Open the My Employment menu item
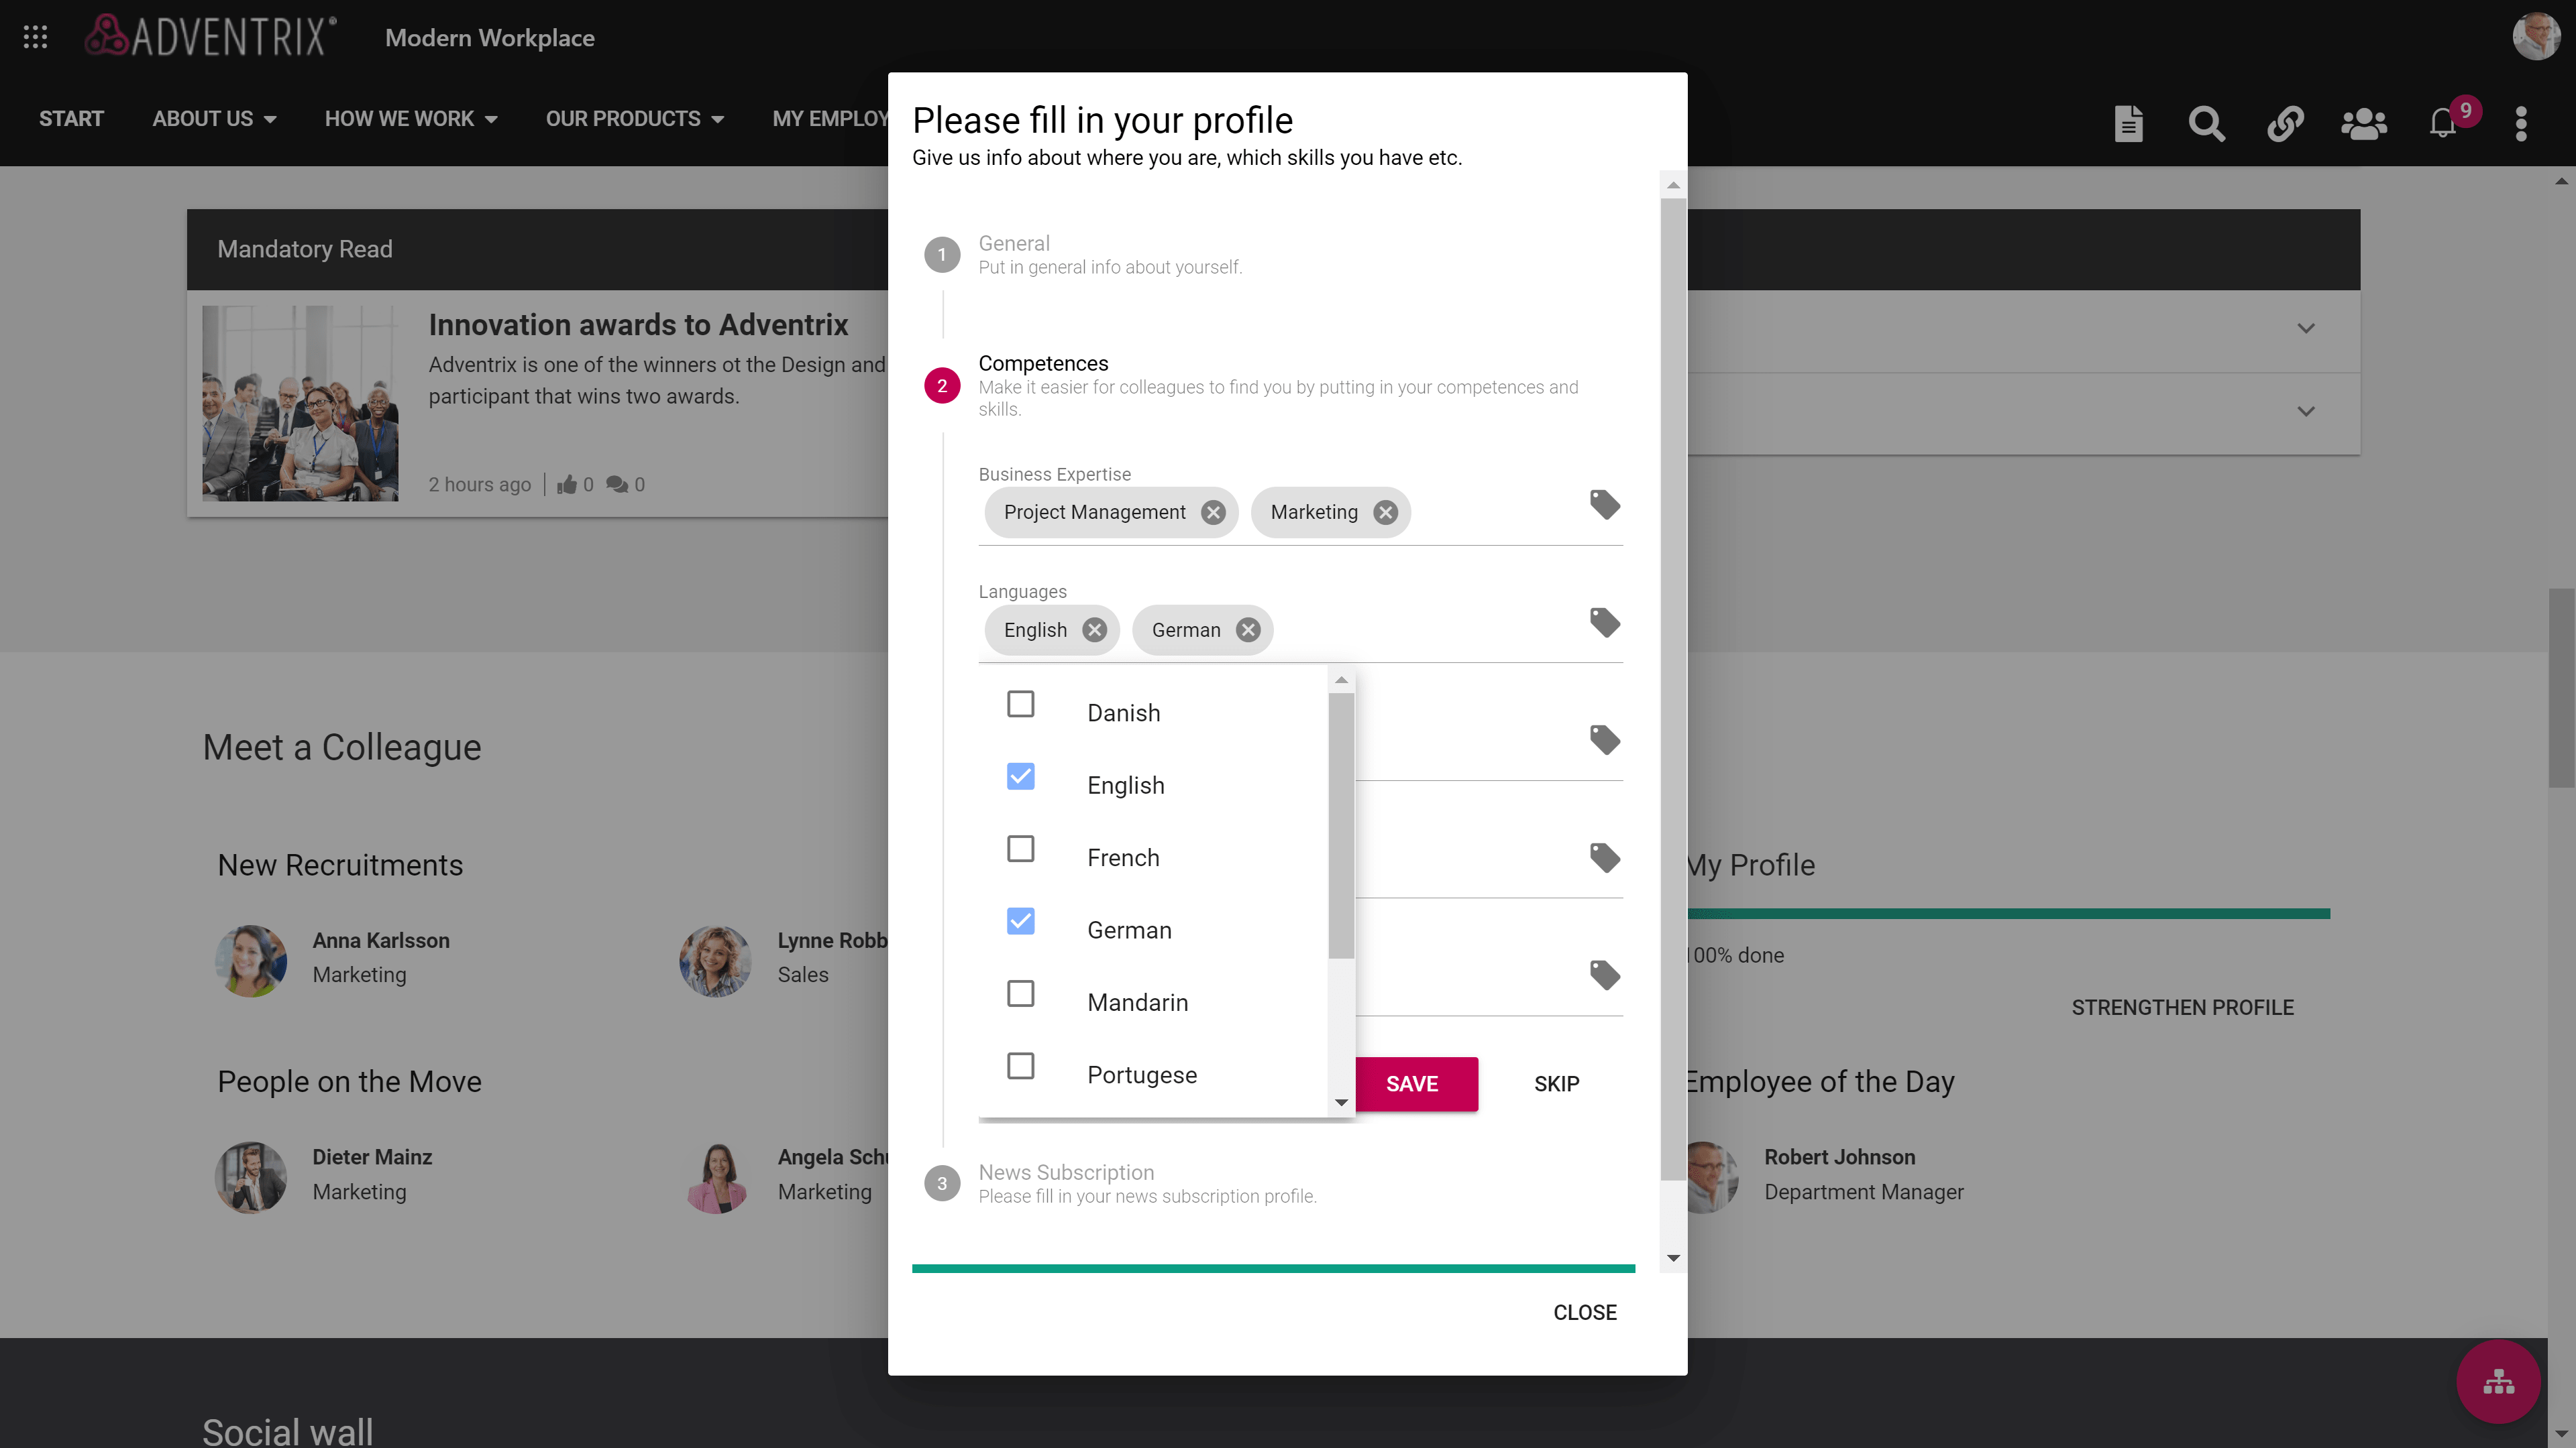 click(830, 119)
